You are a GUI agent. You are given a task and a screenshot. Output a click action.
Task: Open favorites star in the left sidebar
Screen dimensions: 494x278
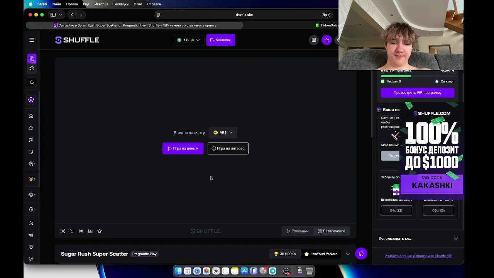tap(31, 128)
